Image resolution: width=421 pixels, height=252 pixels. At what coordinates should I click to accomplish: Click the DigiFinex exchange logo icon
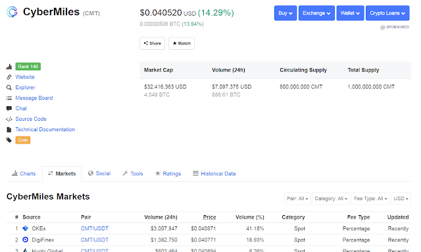point(25,240)
